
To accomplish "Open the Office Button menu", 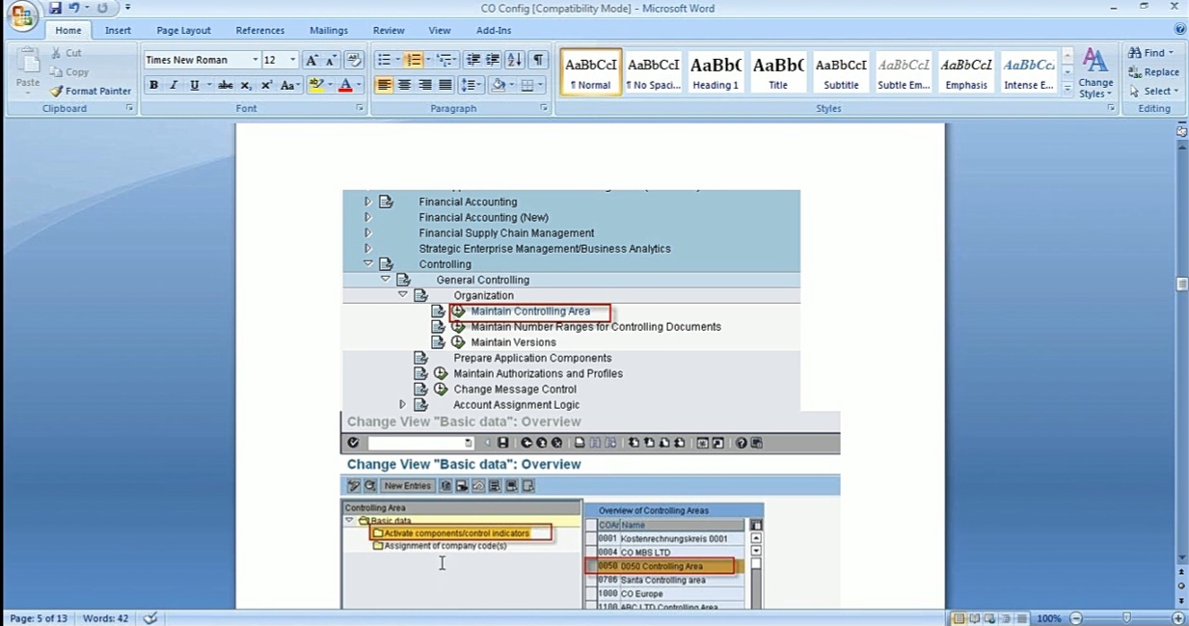I will click(20, 14).
